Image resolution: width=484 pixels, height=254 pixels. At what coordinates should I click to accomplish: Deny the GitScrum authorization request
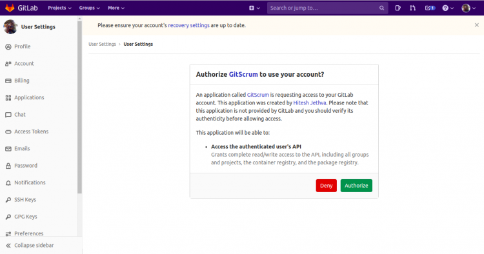coord(327,186)
